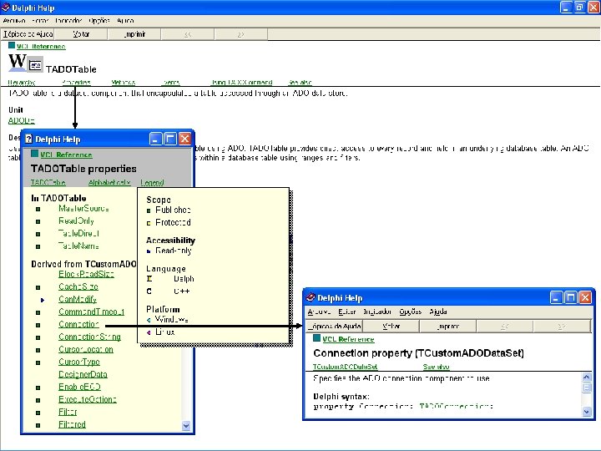
Task: Open the VCL Reference link in the main window
Action: [41, 47]
